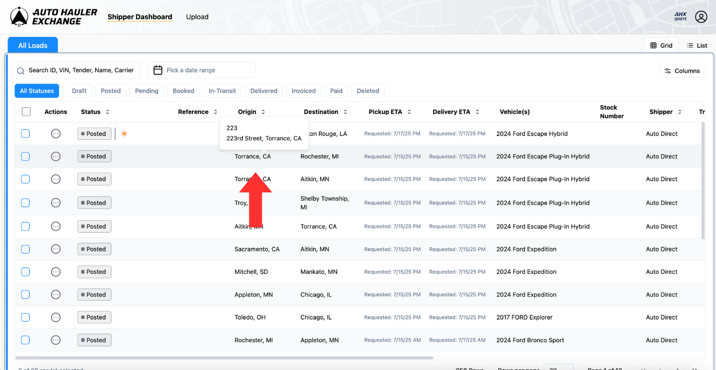Open actions menu for Shelby Township row
The height and width of the screenshot is (370, 716).
(56, 203)
